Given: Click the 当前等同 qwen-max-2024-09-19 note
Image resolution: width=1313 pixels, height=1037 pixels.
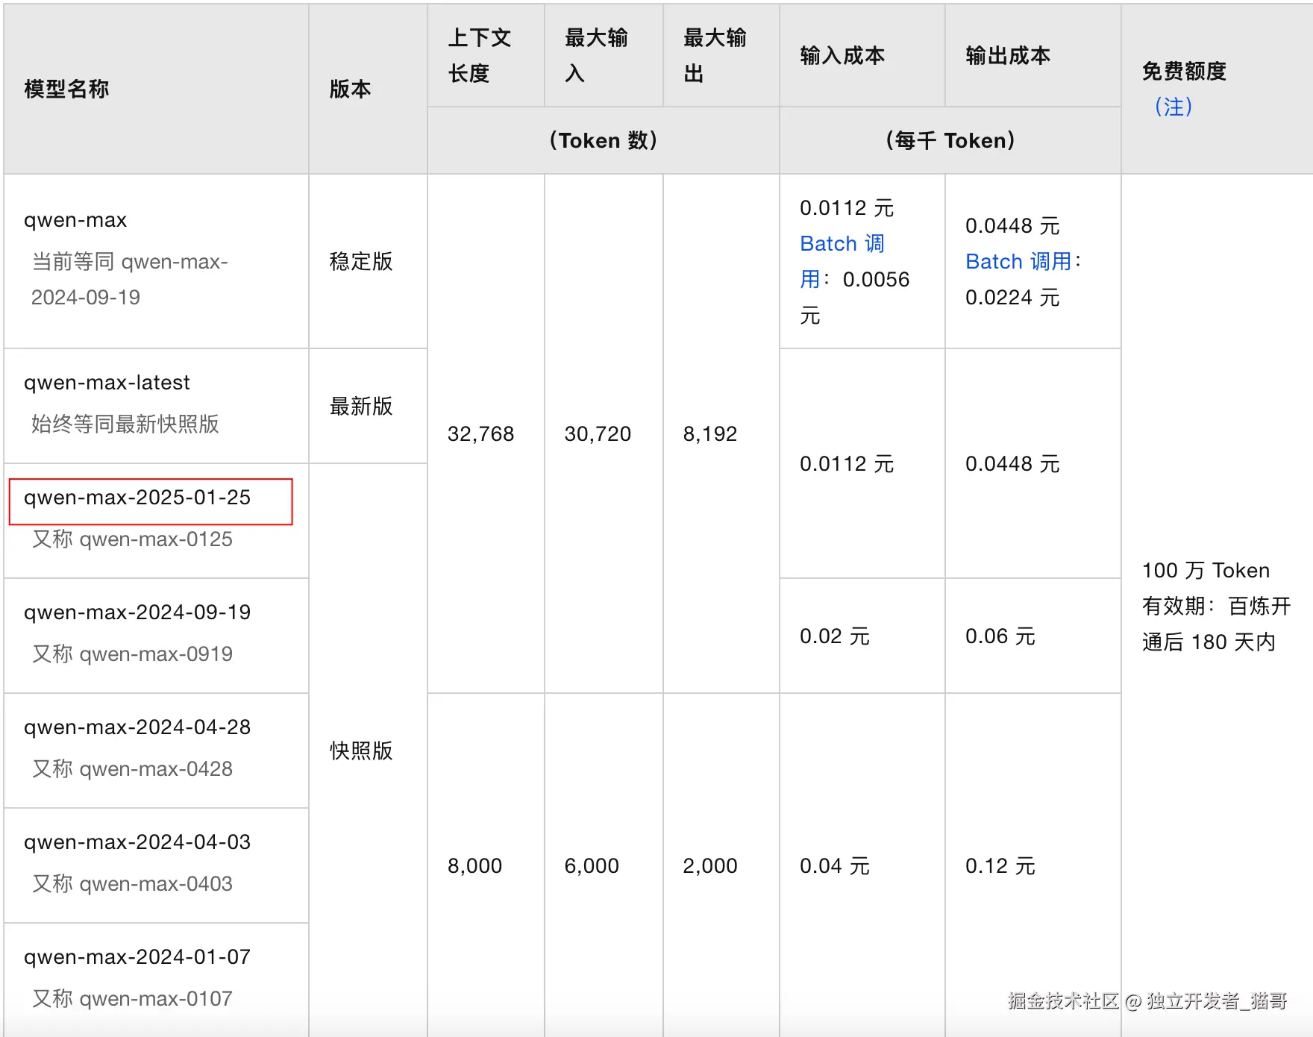Looking at the screenshot, I should (x=130, y=280).
